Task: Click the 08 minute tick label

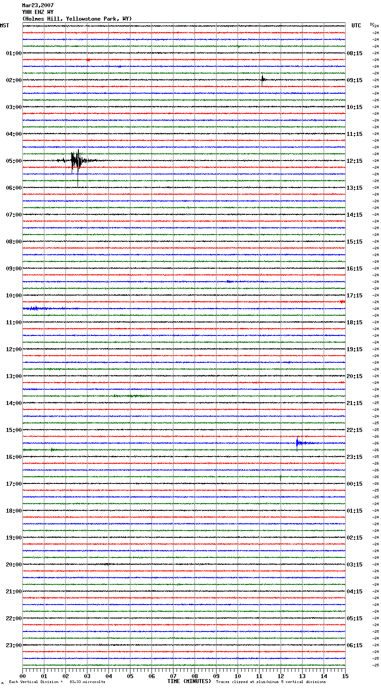Action: coord(195,676)
